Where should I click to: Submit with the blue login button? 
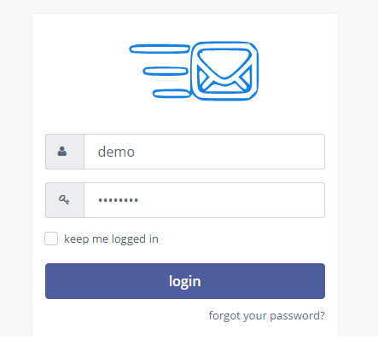185,281
